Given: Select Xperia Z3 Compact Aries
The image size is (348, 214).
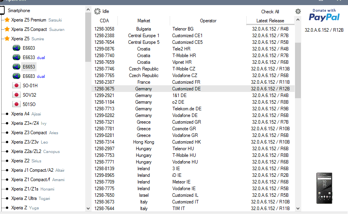Looking at the screenshot, I should [35, 133].
